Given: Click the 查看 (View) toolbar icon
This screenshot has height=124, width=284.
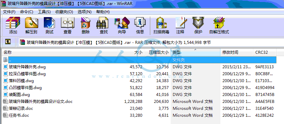Looking at the screenshot, I should tap(68, 23).
